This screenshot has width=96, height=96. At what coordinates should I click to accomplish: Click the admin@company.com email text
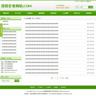click(x=11, y=70)
